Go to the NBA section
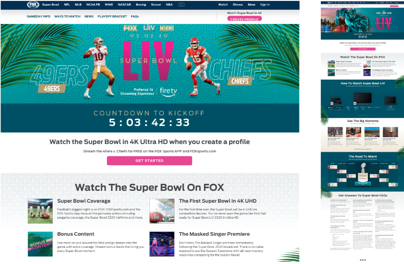 click(169, 5)
